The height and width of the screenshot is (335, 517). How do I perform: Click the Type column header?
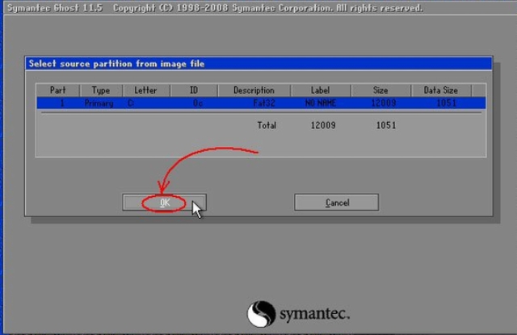(x=101, y=90)
